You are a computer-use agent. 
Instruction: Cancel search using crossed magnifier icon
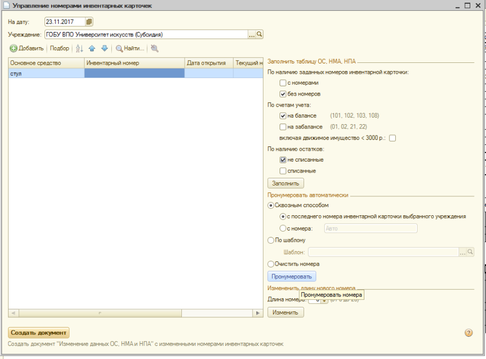click(x=154, y=48)
